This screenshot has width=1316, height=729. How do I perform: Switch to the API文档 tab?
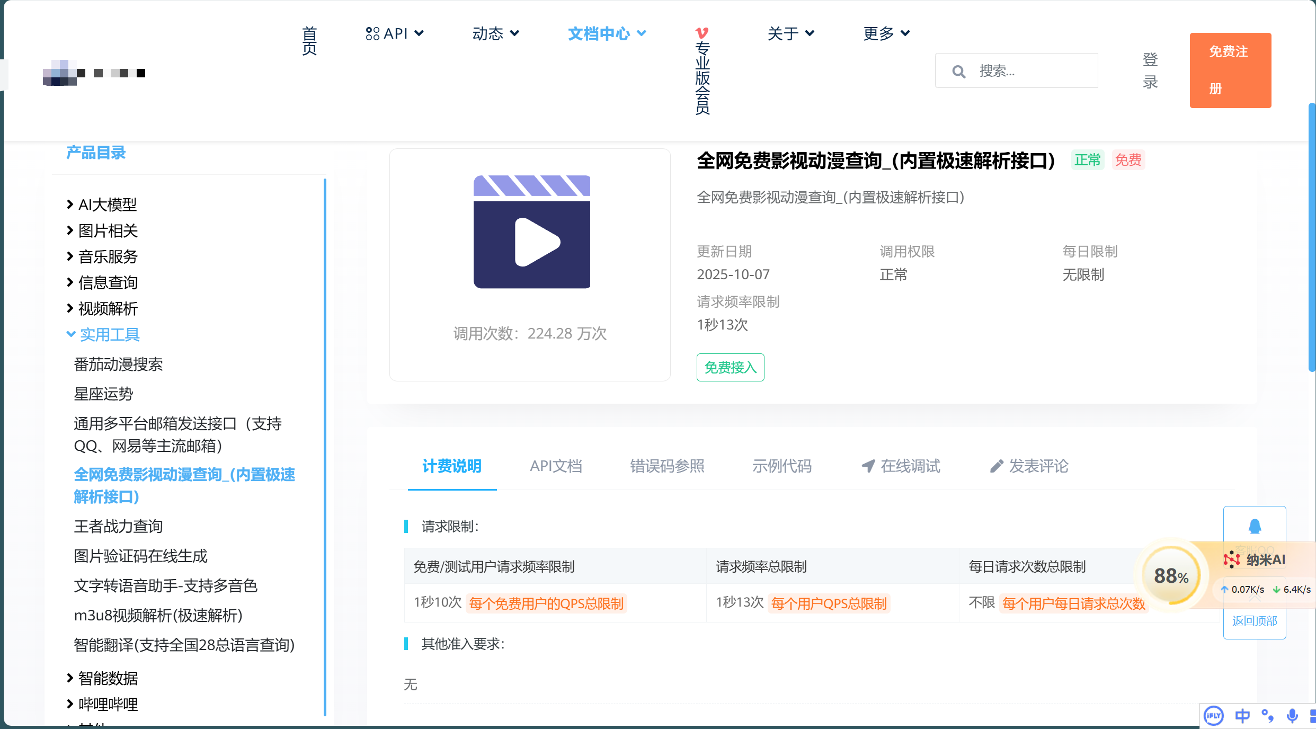coord(556,466)
